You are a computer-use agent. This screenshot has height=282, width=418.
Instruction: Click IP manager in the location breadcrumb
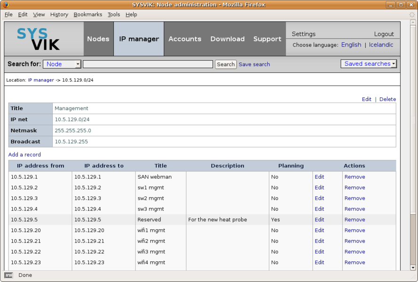tap(41, 80)
